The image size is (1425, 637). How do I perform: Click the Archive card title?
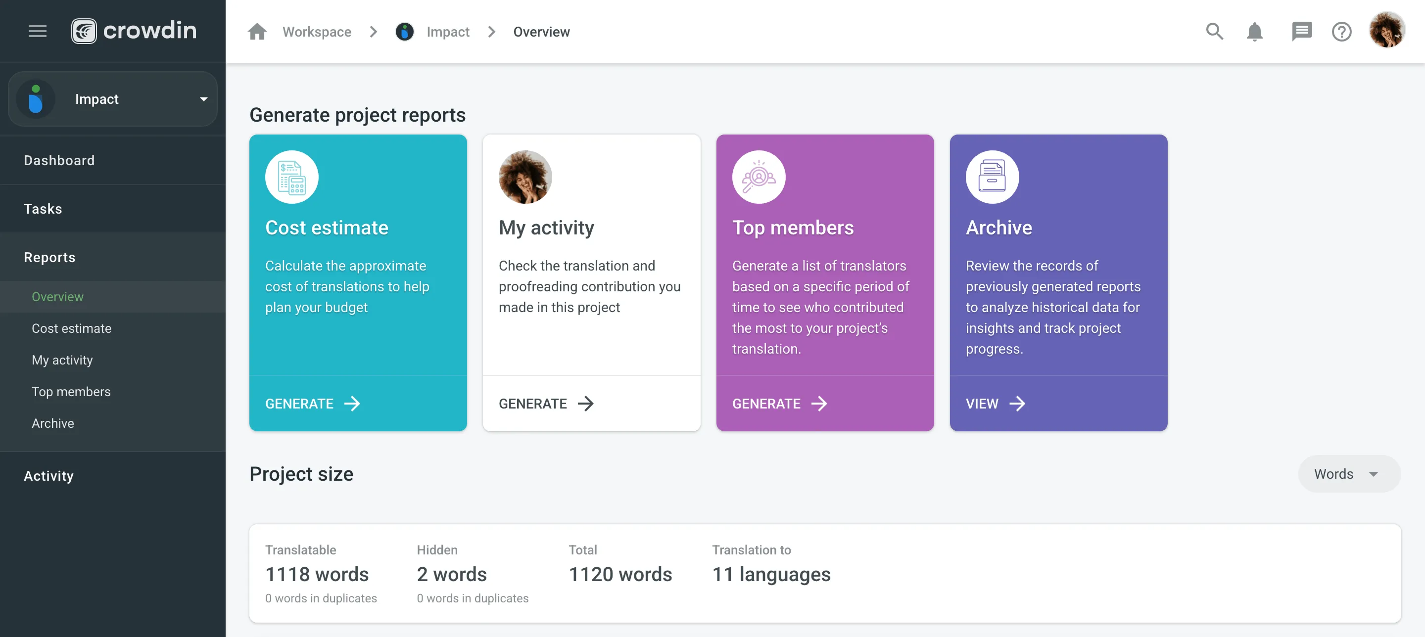coord(998,227)
